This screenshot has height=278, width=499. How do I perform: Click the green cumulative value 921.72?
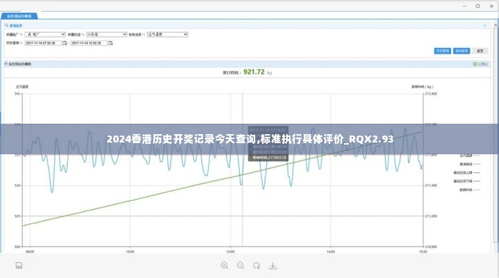click(x=254, y=72)
